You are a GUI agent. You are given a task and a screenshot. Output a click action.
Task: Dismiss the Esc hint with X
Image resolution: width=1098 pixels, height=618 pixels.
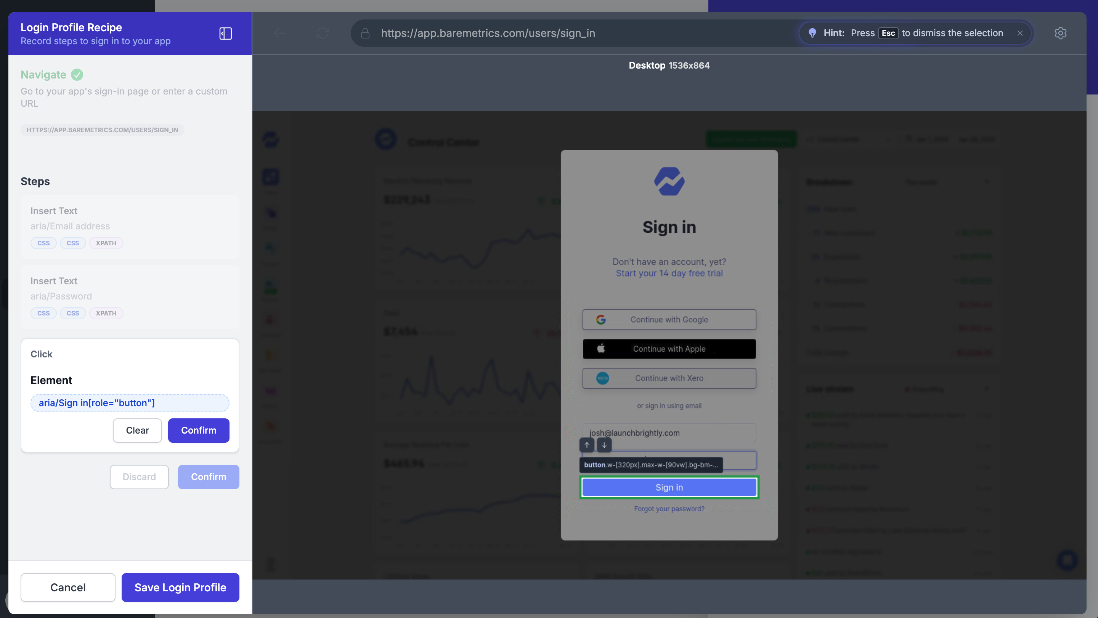tap(1020, 33)
